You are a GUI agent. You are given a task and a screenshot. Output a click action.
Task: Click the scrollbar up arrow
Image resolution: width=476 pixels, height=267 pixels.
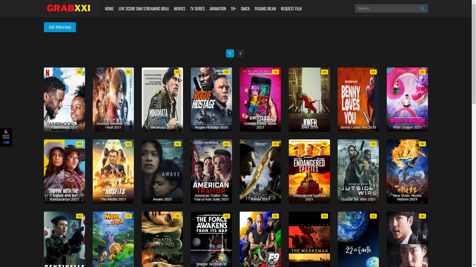point(474,2)
